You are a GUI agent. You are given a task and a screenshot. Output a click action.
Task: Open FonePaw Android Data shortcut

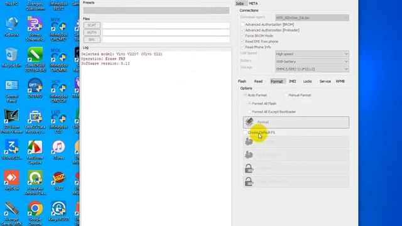click(x=35, y=183)
